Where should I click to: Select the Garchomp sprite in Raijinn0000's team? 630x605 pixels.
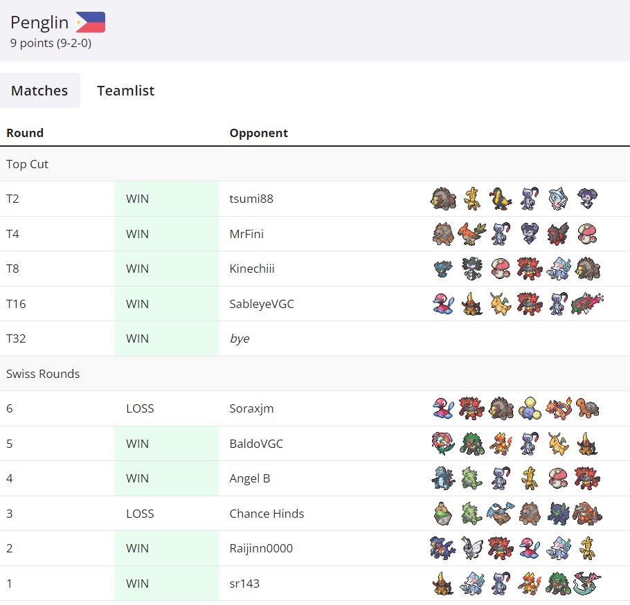443,548
